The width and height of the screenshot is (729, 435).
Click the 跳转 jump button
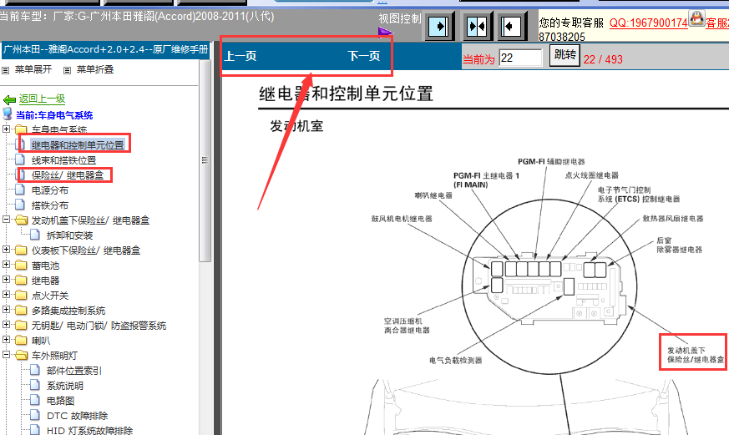(564, 55)
